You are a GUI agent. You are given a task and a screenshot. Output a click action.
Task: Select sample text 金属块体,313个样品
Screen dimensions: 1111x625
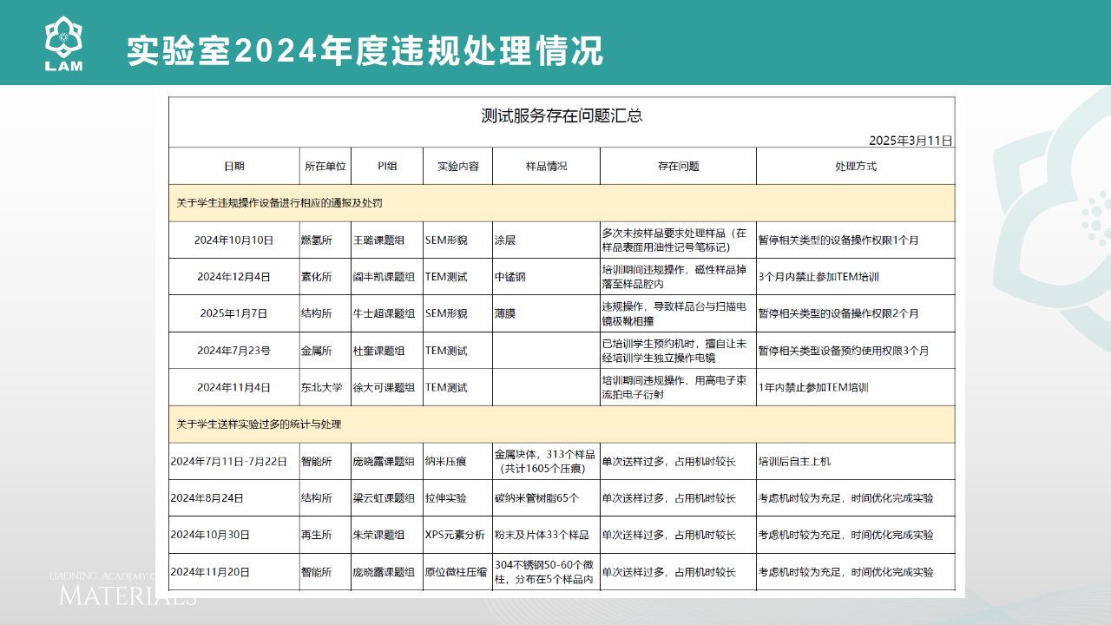pos(545,454)
